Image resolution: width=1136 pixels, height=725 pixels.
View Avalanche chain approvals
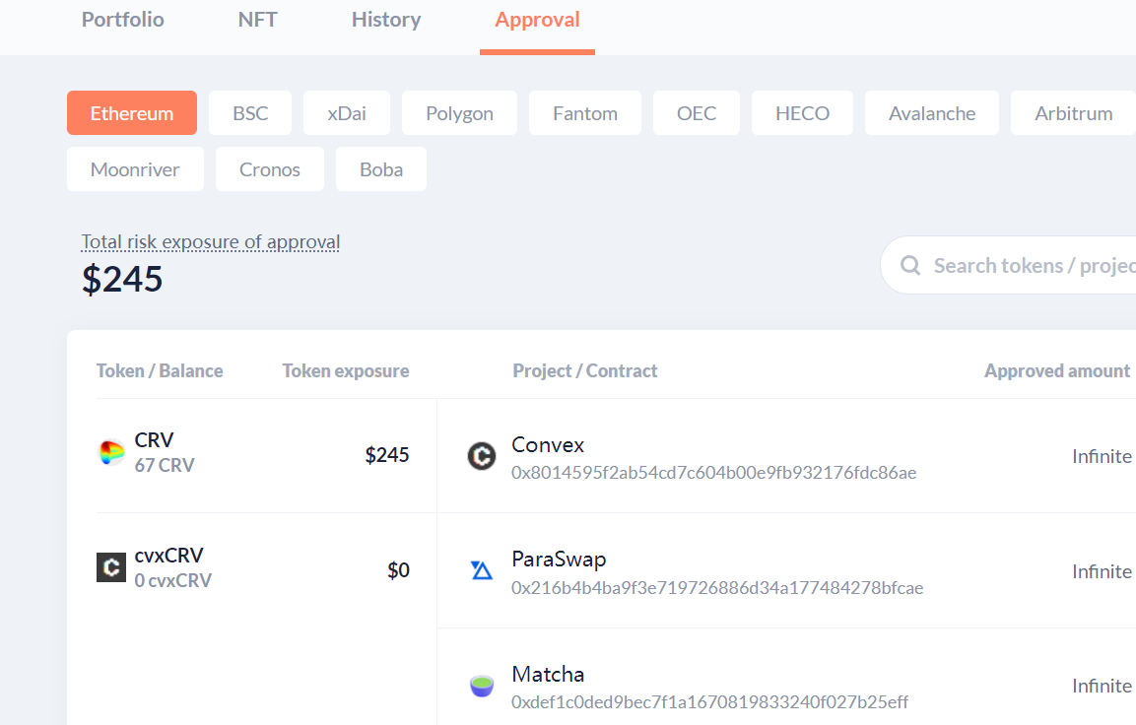932,113
